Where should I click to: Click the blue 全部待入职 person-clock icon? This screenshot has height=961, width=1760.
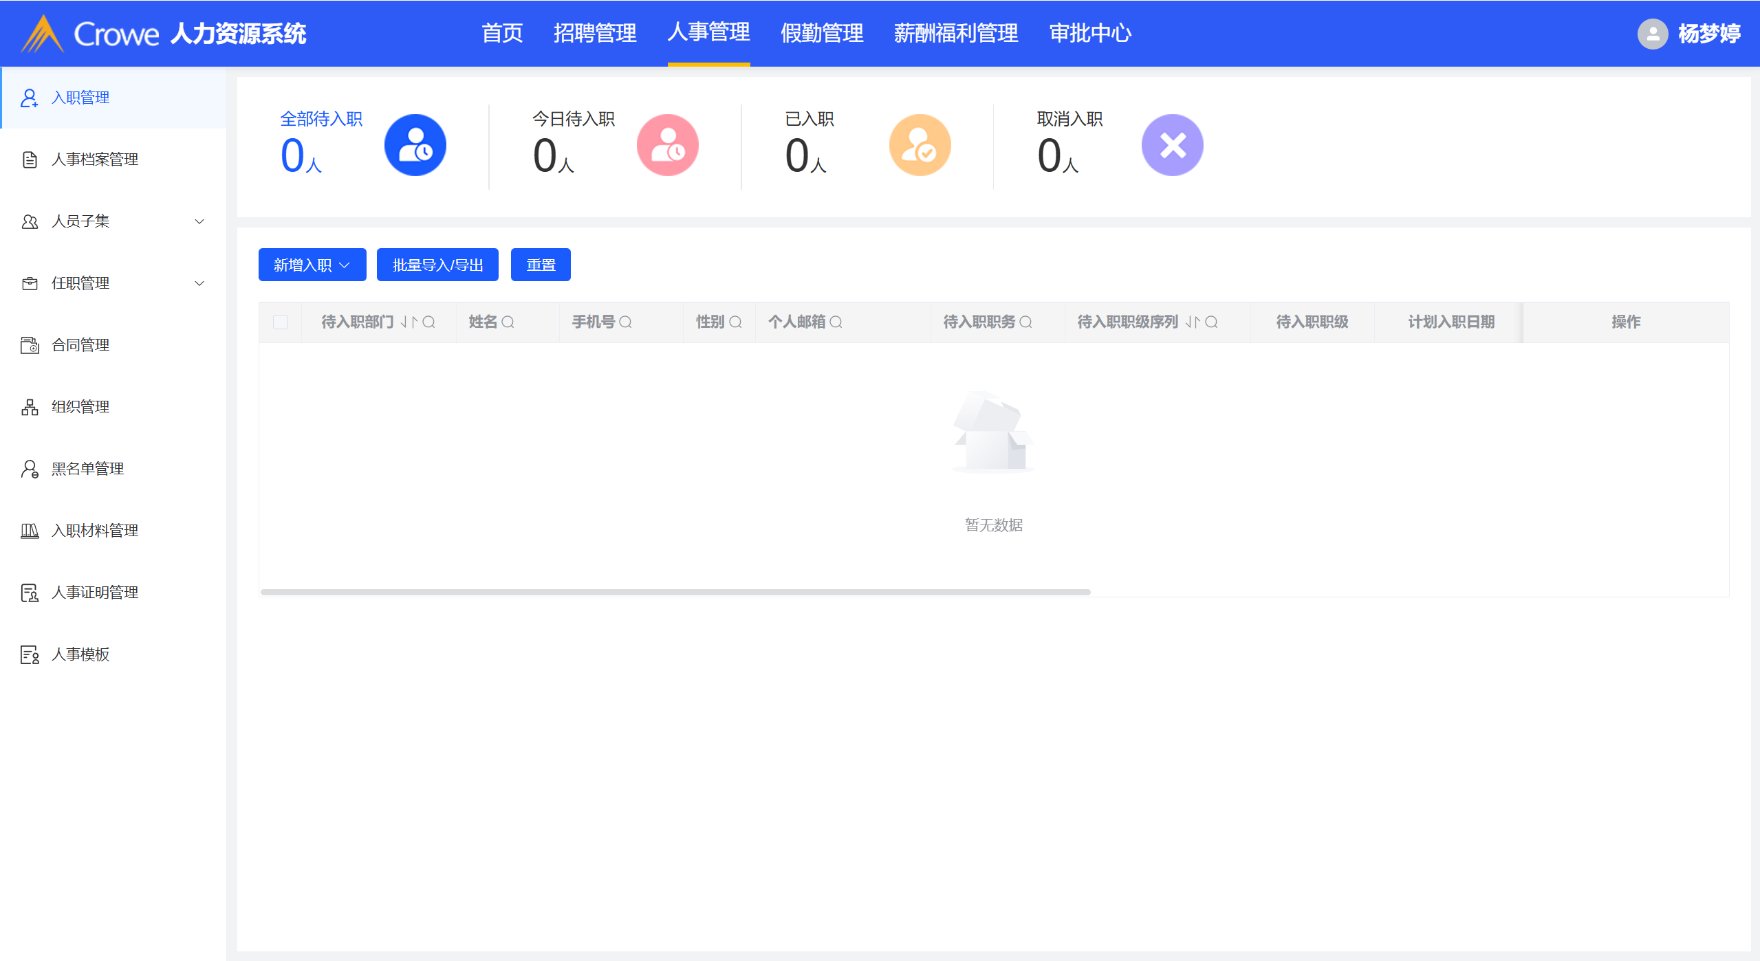[415, 145]
